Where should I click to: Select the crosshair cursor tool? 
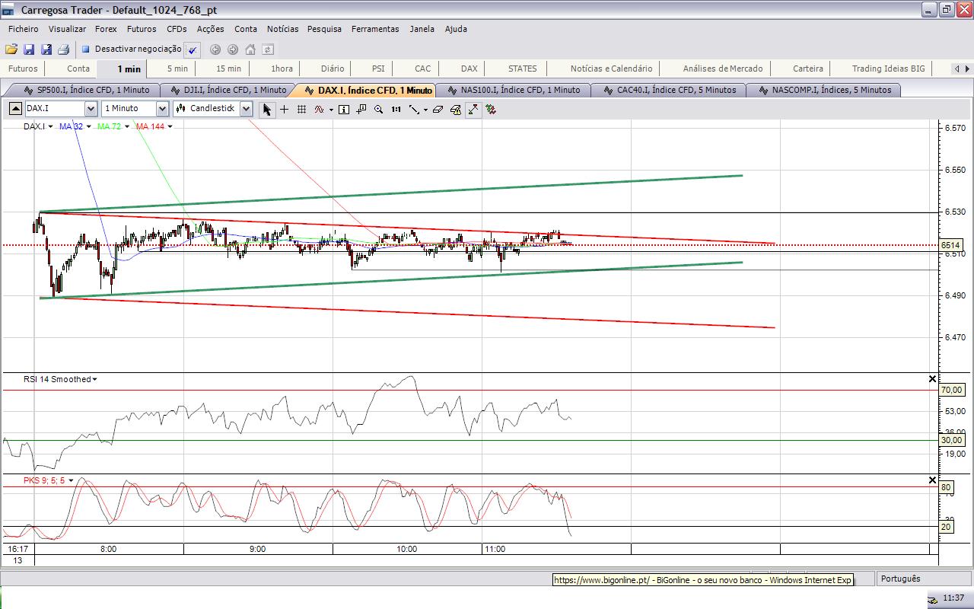(x=284, y=109)
